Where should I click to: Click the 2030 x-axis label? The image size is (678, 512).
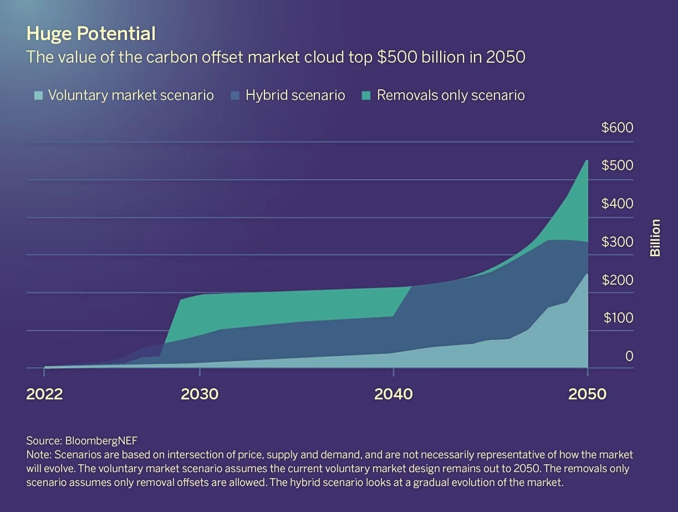(200, 394)
